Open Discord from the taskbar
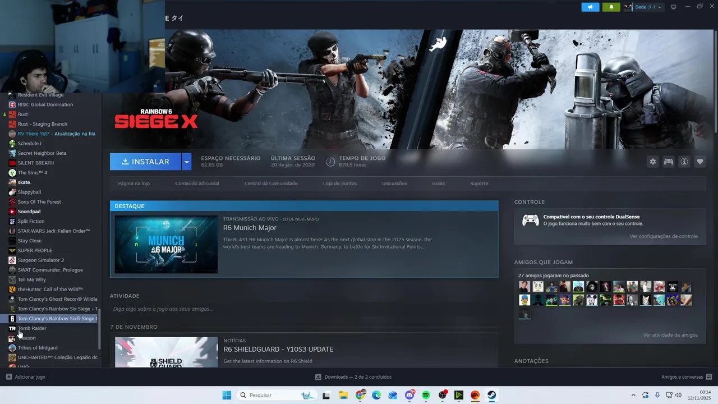The image size is (718, 404). pos(409,395)
